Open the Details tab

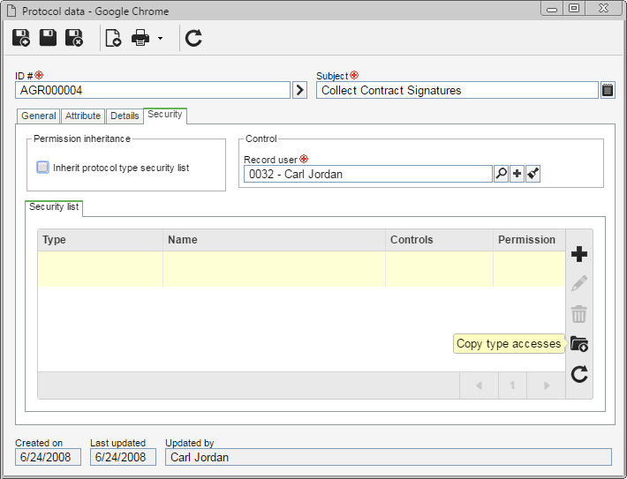pos(125,116)
